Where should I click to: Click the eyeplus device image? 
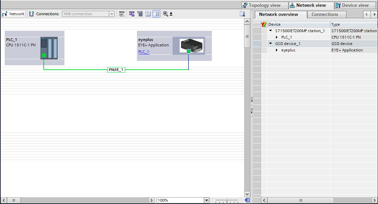coord(192,46)
